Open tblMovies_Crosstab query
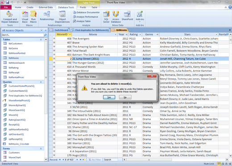 pyautogui.click(x=19, y=144)
